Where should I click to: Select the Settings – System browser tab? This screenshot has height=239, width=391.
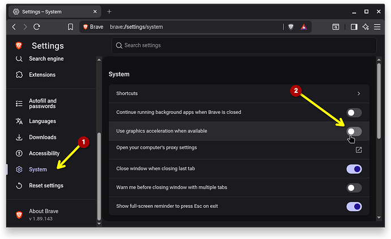coord(54,11)
